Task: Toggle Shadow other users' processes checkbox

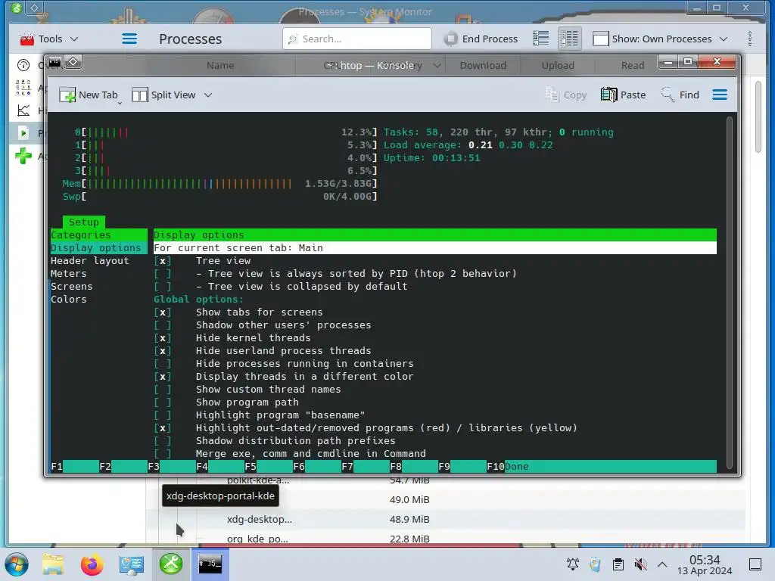Action: 162,325
